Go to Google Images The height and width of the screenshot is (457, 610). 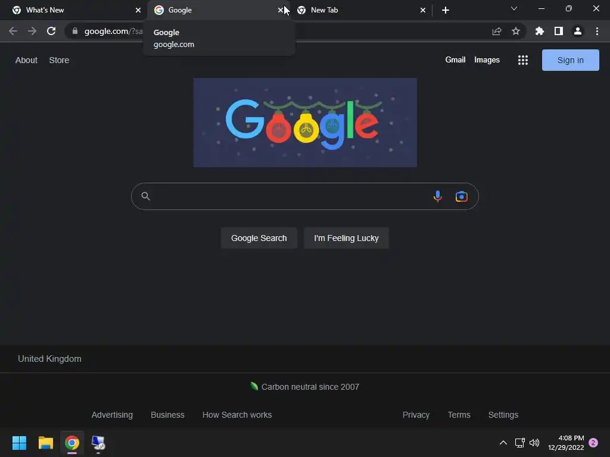pos(487,60)
